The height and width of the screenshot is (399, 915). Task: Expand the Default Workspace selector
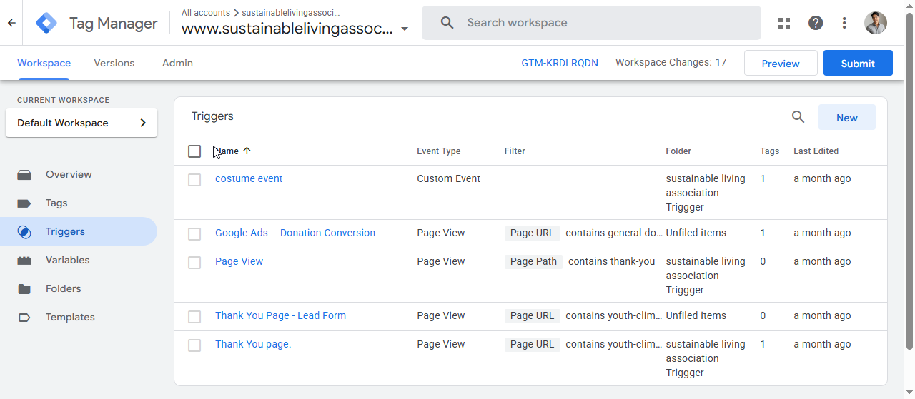click(x=81, y=123)
